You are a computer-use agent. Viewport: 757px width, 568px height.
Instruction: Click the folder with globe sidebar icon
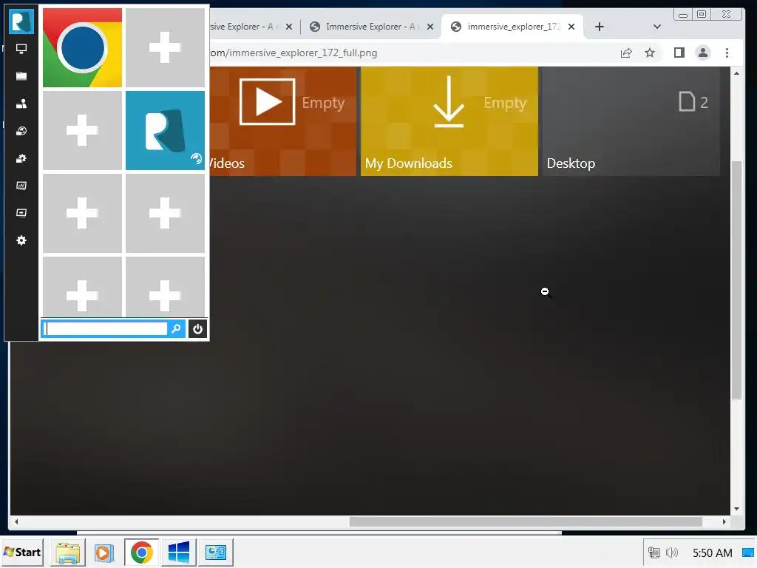point(21,131)
